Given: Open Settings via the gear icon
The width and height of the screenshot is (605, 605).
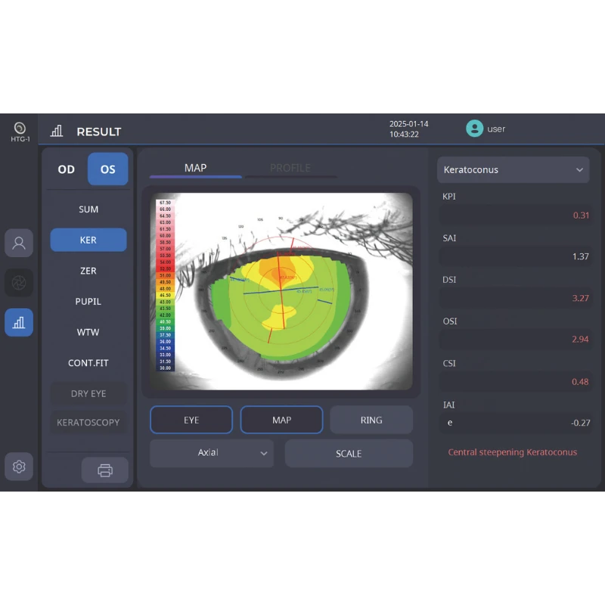Looking at the screenshot, I should click(19, 467).
